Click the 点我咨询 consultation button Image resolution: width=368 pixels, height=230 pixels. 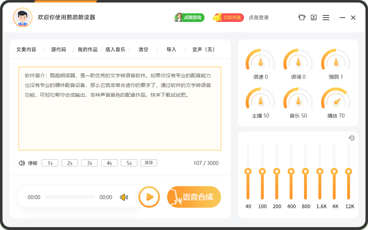point(189,18)
